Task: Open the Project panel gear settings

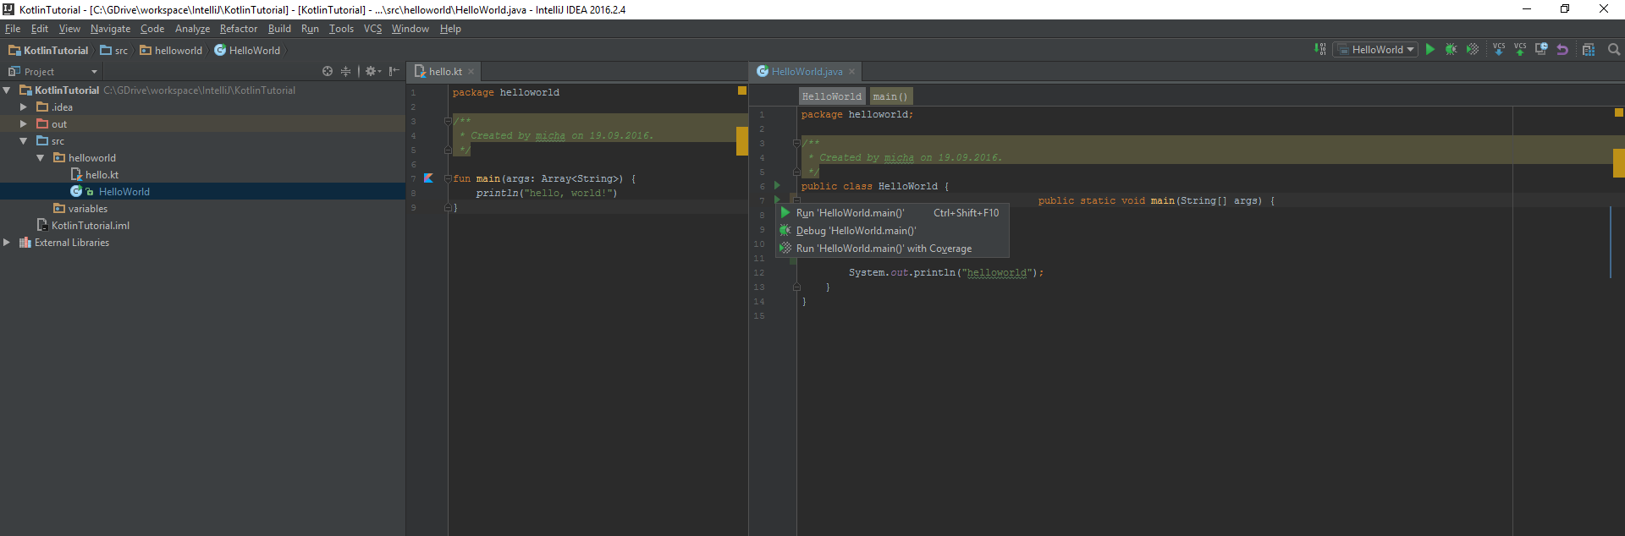Action: [372, 72]
